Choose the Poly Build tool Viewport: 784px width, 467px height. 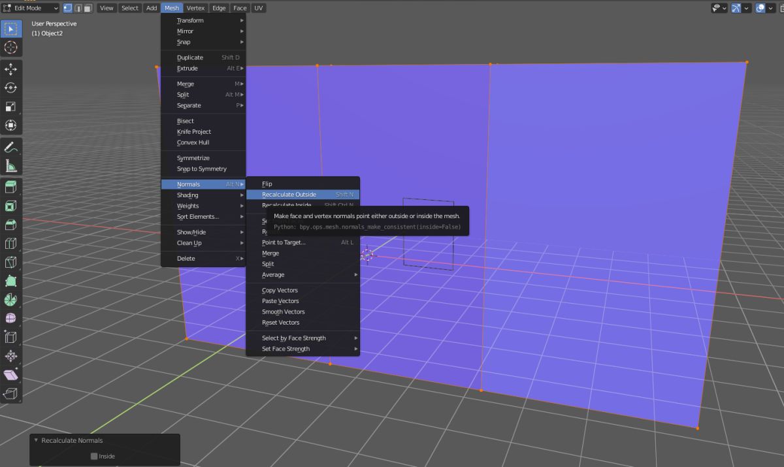click(11, 281)
